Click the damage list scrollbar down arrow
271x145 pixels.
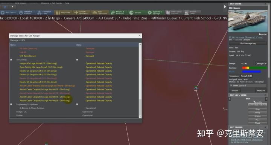click(x=140, y=117)
